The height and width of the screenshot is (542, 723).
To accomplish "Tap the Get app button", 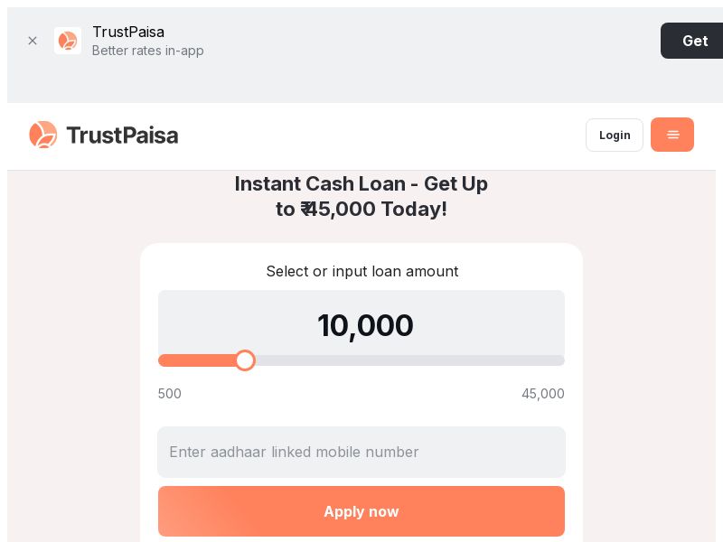I will point(693,41).
